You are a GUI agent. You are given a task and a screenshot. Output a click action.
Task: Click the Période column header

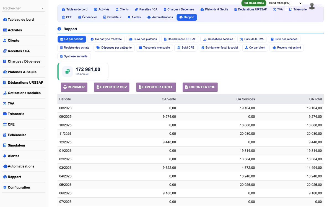click(65, 99)
